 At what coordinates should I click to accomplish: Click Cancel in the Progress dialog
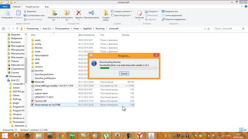[x=124, y=73]
